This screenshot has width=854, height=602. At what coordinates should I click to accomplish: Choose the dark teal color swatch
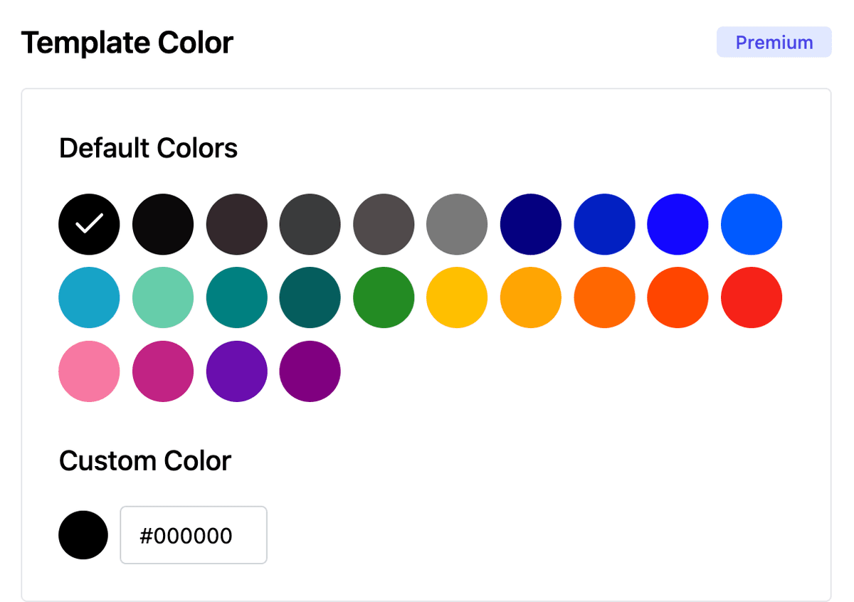310,297
